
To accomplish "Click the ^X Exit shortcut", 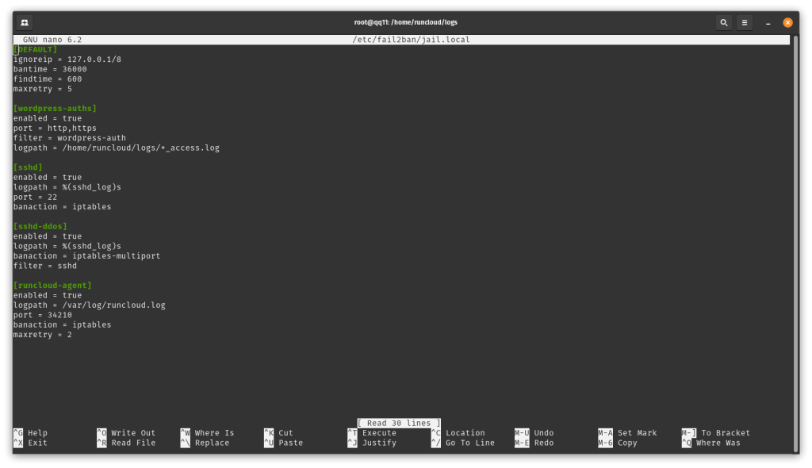I will [x=30, y=443].
